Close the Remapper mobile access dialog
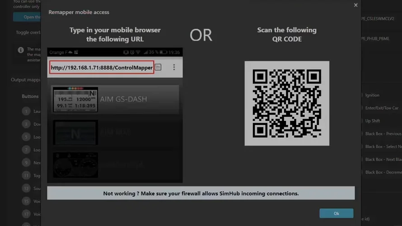 (355, 5)
